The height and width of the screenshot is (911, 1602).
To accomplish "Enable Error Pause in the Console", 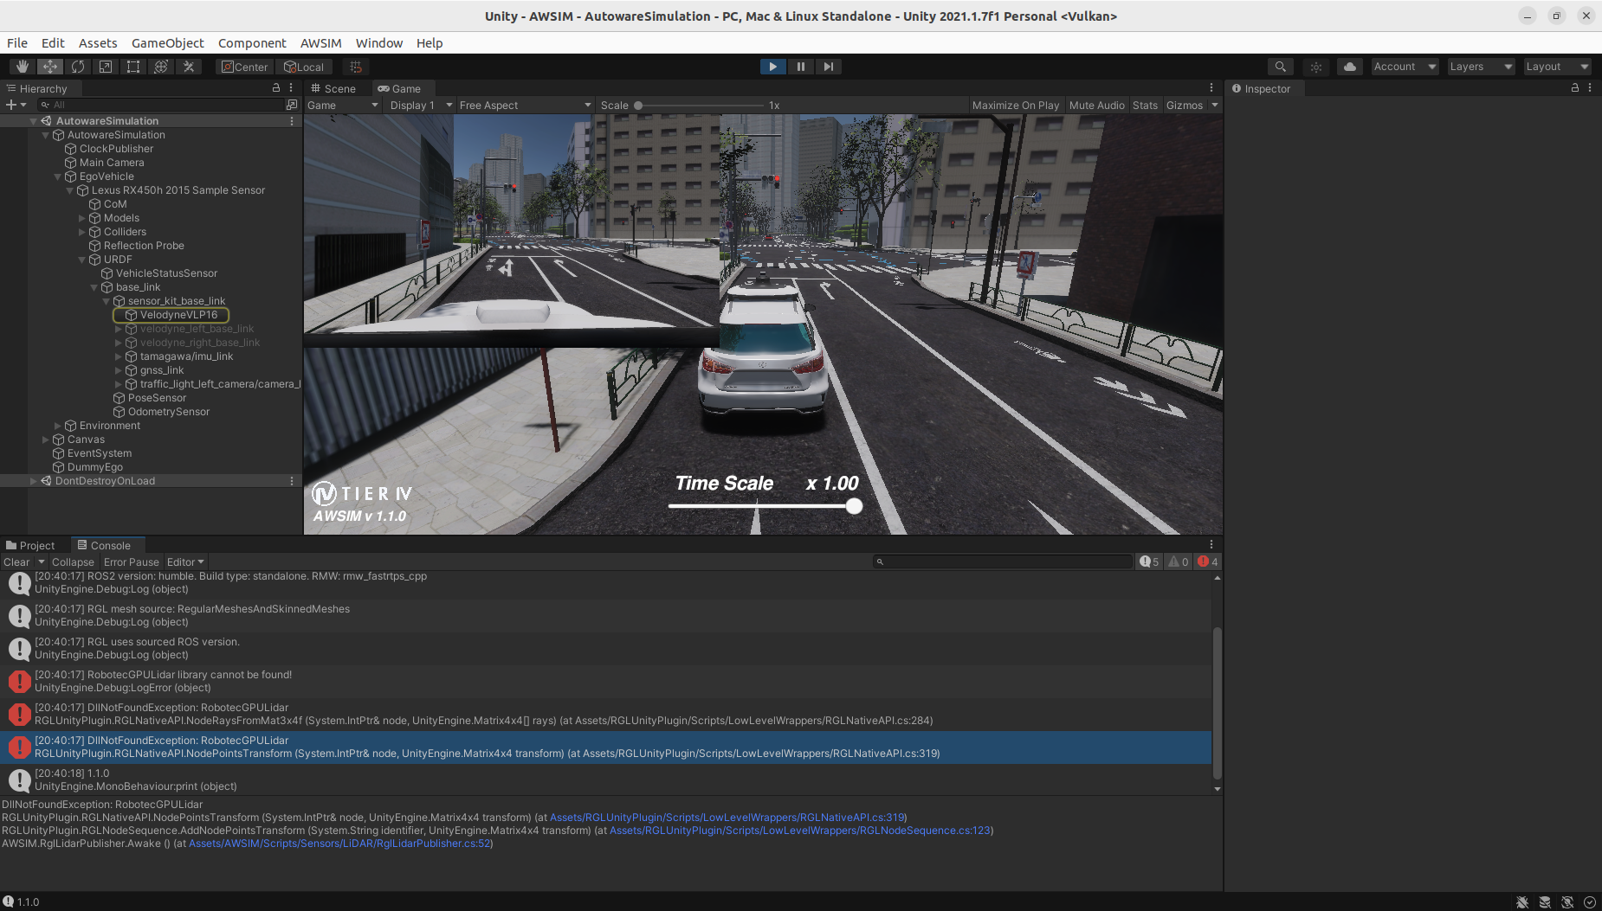I will tap(131, 561).
